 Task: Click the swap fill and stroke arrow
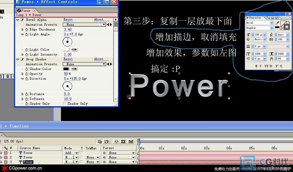coord(289,22)
